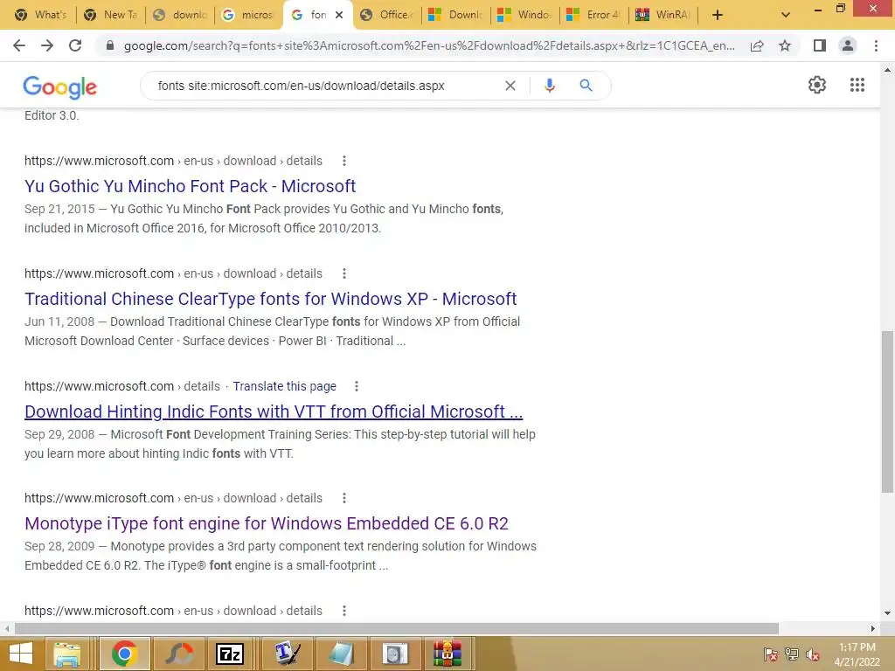
Task: Click the clock showing 1:17 PM
Action: click(857, 647)
